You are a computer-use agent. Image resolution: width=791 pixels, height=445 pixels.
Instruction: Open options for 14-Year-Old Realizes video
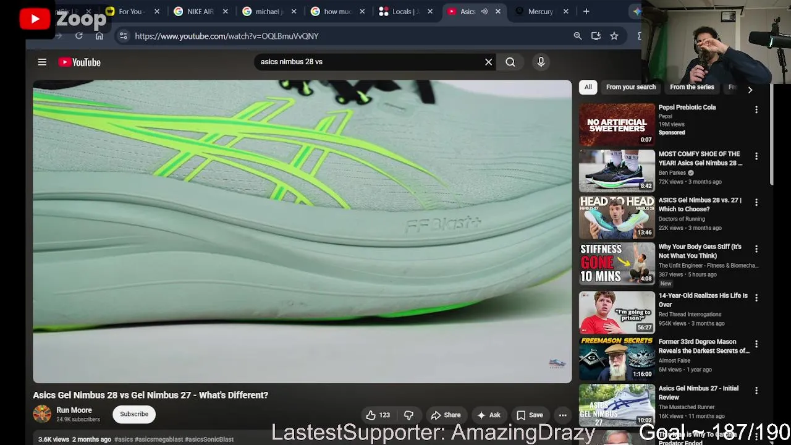click(756, 297)
